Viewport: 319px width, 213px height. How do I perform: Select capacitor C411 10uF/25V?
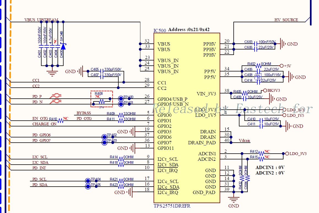261,126
